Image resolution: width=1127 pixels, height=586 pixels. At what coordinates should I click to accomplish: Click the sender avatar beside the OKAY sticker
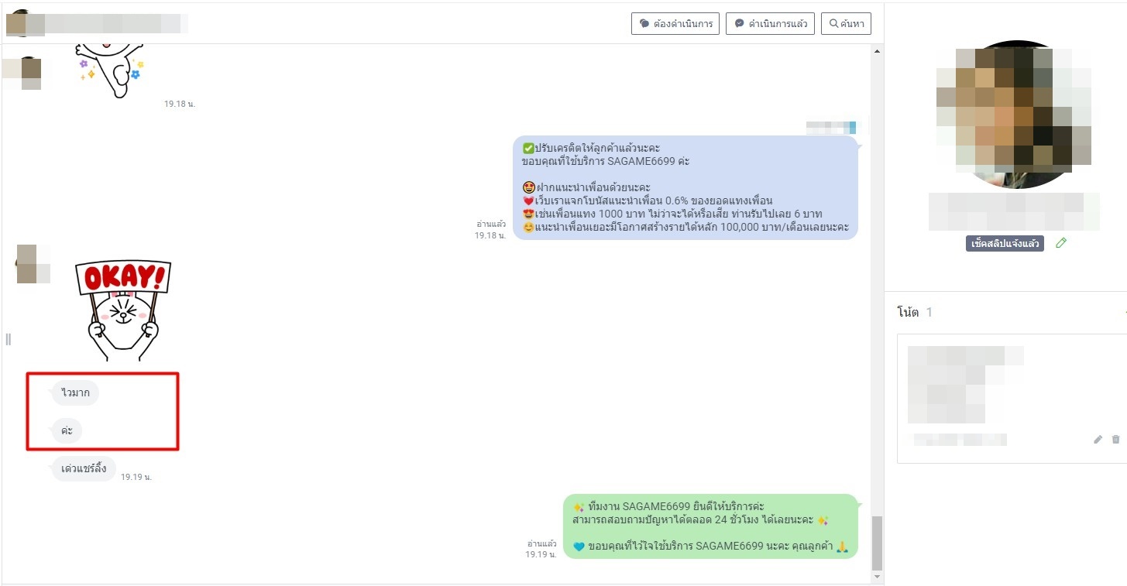tap(27, 263)
